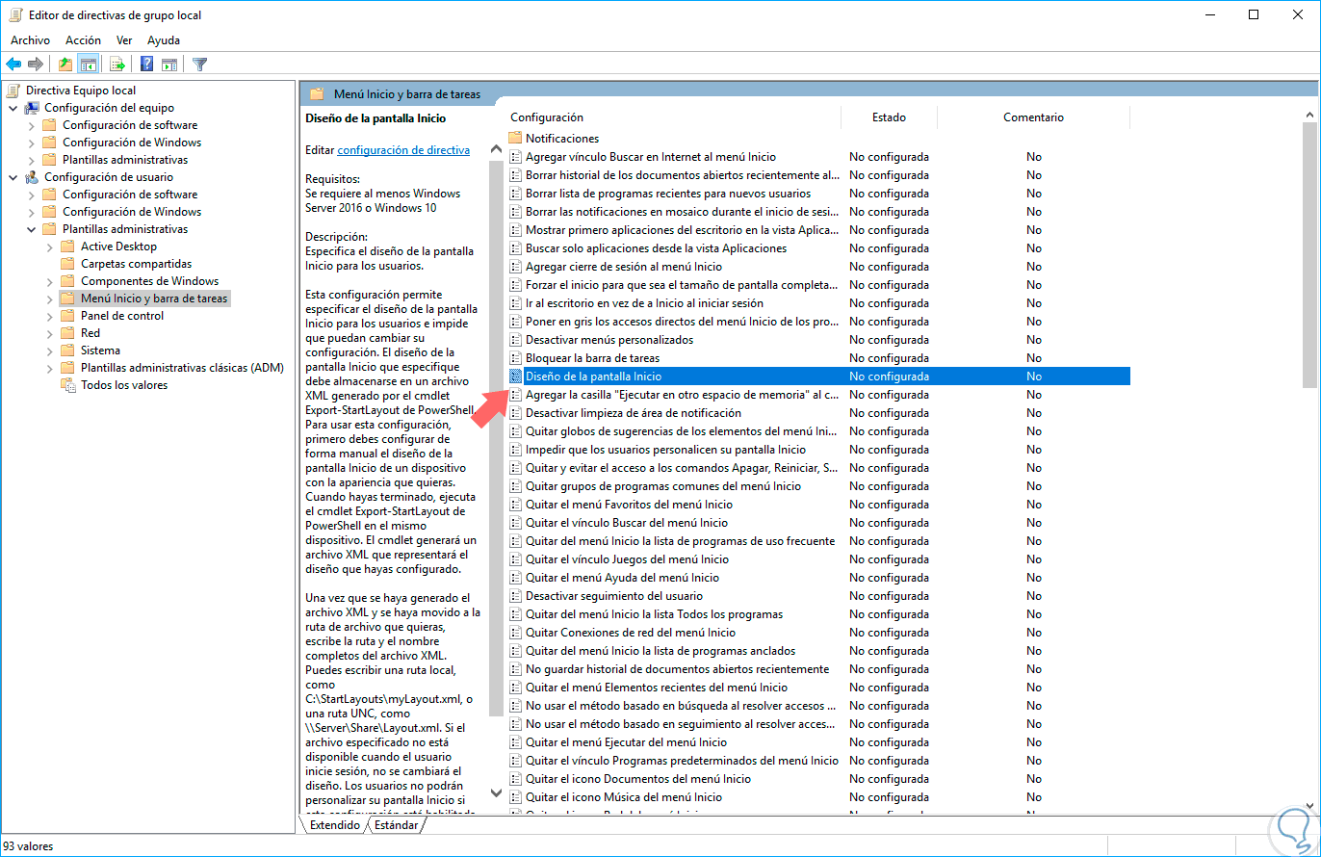Select the Carpetas compartidas folder icon
This screenshot has width=1321, height=857.
[67, 264]
